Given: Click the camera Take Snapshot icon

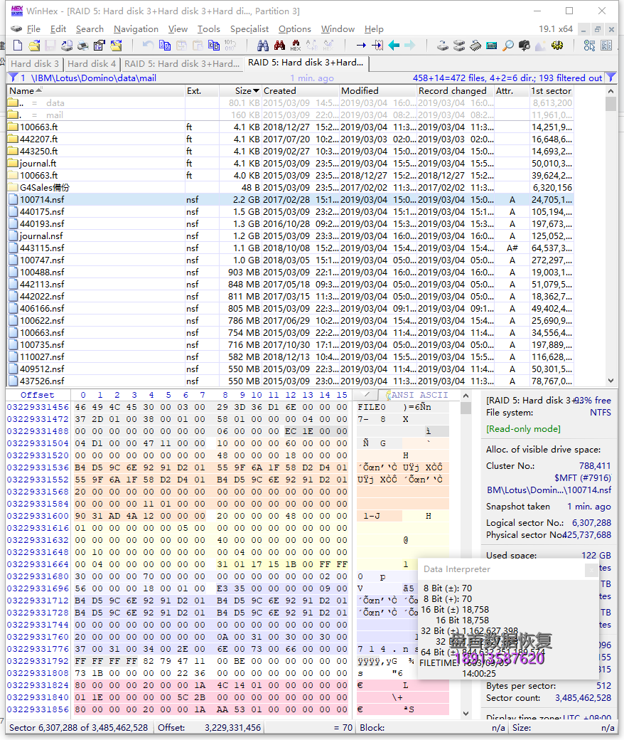Looking at the screenshot, I should (x=525, y=46).
